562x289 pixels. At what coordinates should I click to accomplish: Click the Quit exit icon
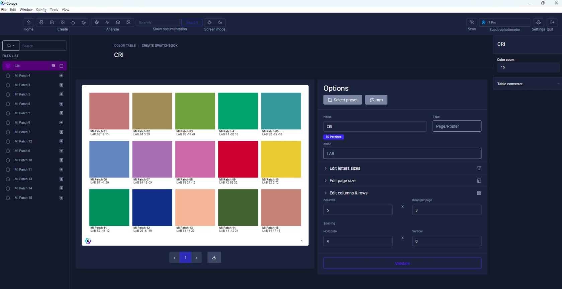click(x=552, y=22)
